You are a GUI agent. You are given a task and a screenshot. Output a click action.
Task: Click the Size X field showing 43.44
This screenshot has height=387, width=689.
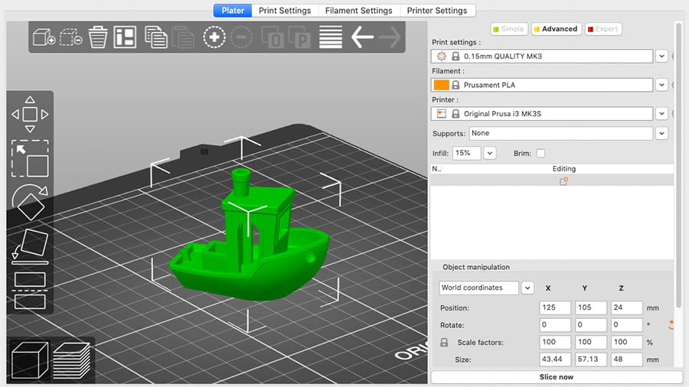tap(555, 359)
